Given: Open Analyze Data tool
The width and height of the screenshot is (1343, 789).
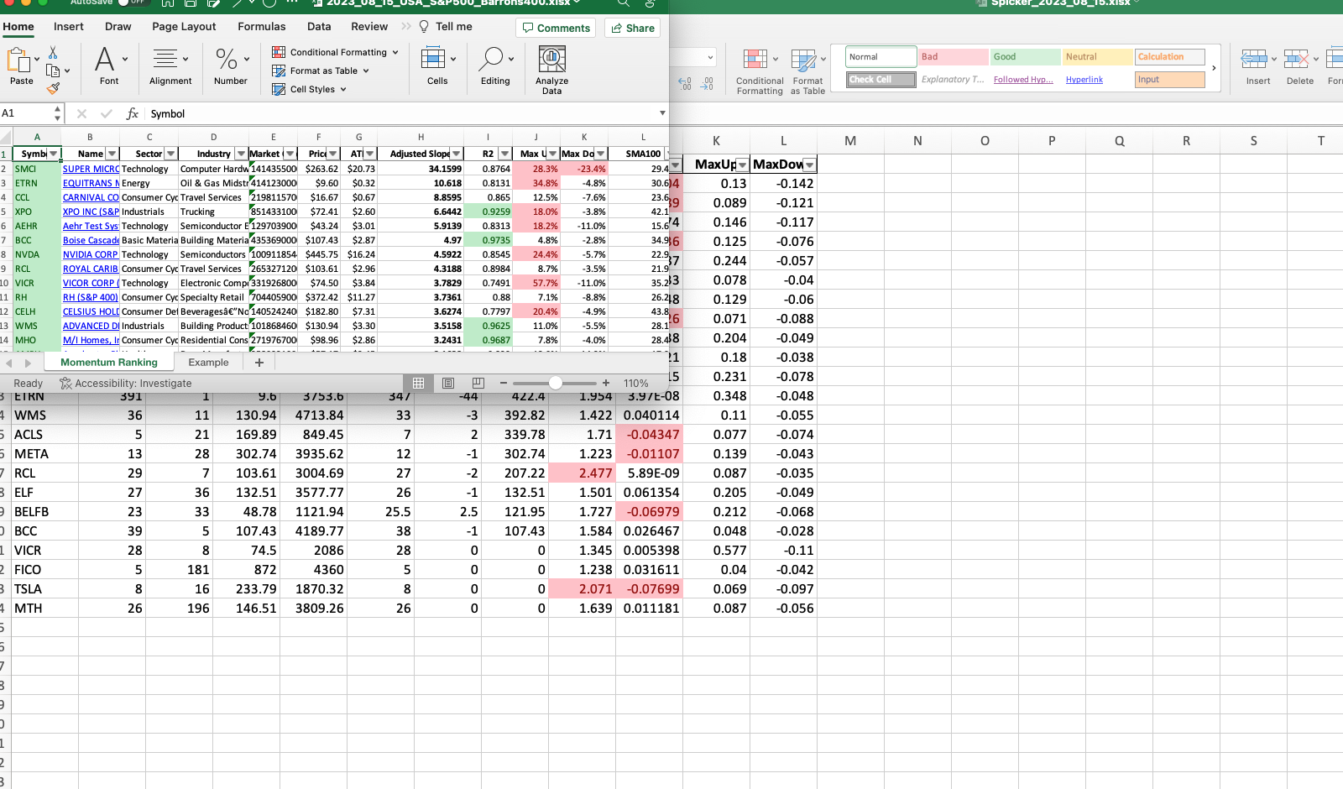Looking at the screenshot, I should (551, 69).
